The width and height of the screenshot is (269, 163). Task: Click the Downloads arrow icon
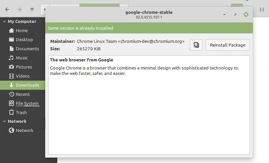click(11, 85)
